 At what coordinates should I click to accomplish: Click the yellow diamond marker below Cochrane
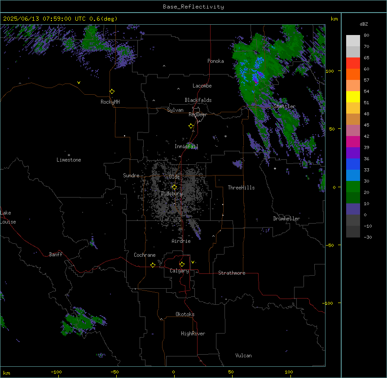coord(153,265)
